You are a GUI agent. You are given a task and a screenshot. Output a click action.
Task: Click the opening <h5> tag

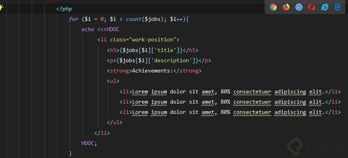coord(113,50)
